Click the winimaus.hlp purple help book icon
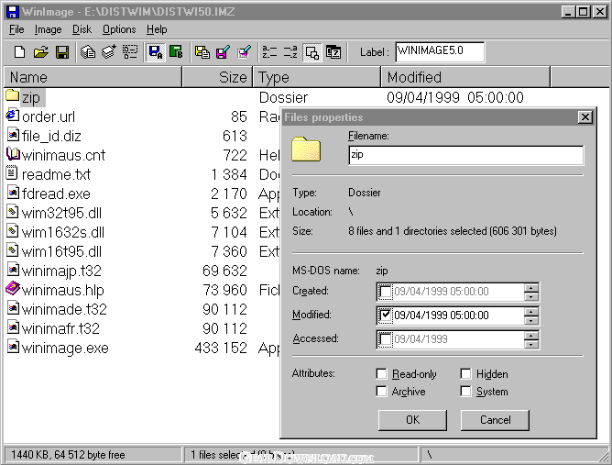 click(x=13, y=289)
